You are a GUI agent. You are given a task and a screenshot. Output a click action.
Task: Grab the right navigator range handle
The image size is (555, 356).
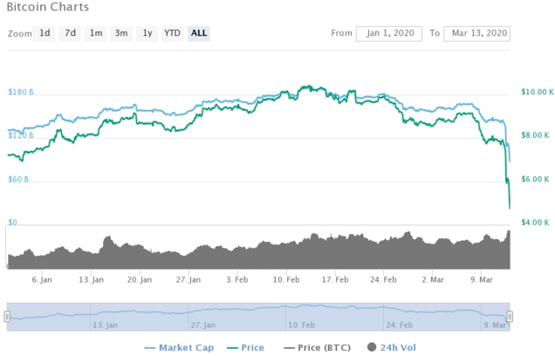pos(510,316)
